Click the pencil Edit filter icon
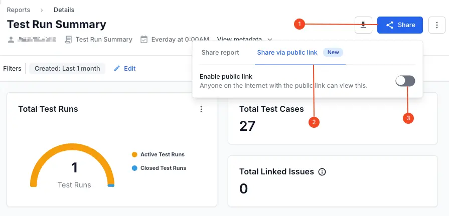Screen dimensions: 449x216 117,69
